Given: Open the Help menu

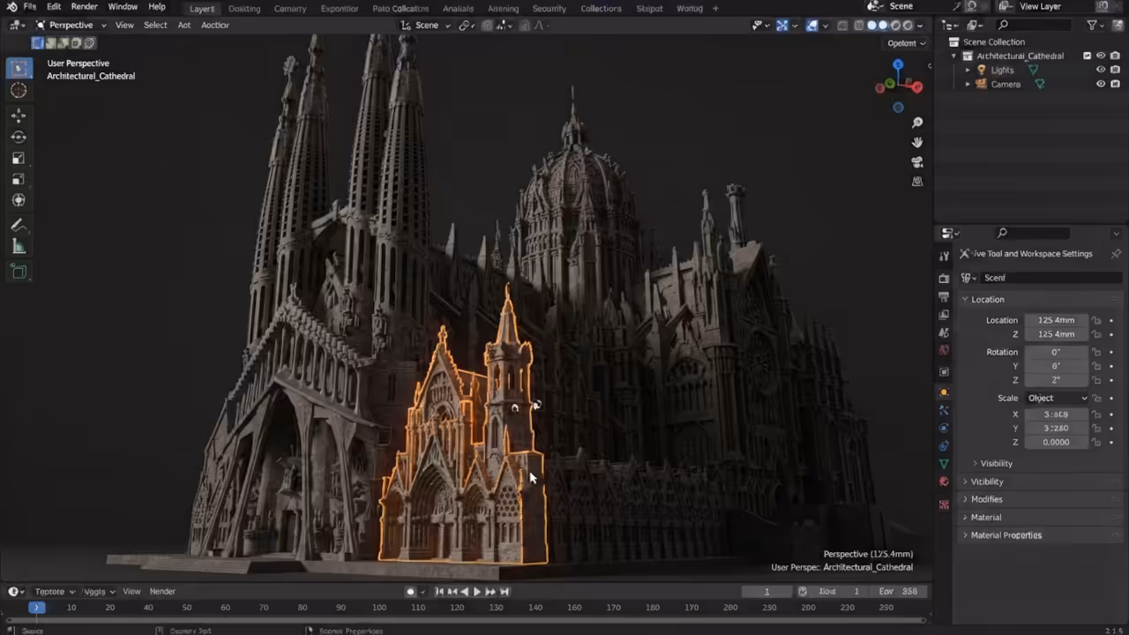Looking at the screenshot, I should click(x=157, y=7).
